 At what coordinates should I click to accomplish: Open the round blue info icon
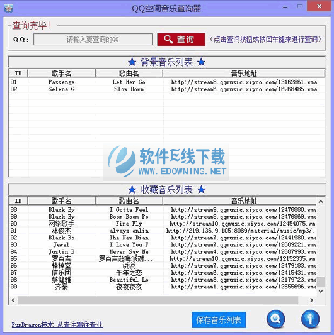pyautogui.click(x=310, y=319)
